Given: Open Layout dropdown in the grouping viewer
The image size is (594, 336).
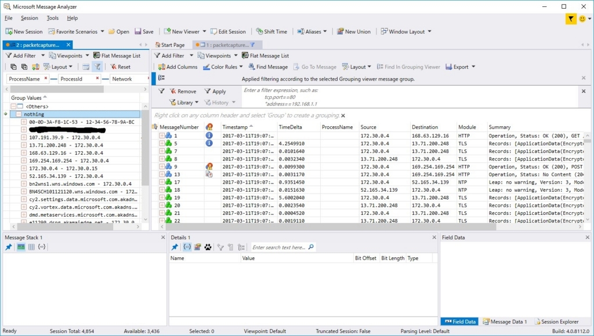Looking at the screenshot, I should pyautogui.click(x=57, y=67).
